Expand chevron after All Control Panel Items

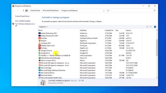pyautogui.click(x=60, y=11)
